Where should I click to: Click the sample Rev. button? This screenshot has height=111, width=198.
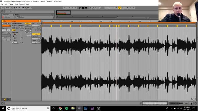22,28
